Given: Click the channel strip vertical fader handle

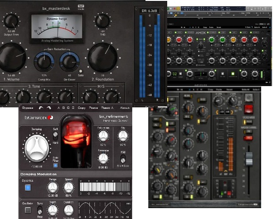Looking at the screenshot, I should pyautogui.click(x=249, y=158).
